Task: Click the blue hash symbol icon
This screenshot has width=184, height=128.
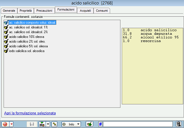Action: [100, 124]
